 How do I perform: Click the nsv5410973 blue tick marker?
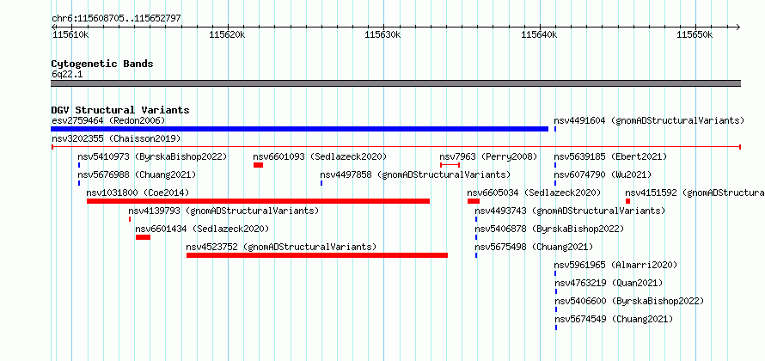78,165
